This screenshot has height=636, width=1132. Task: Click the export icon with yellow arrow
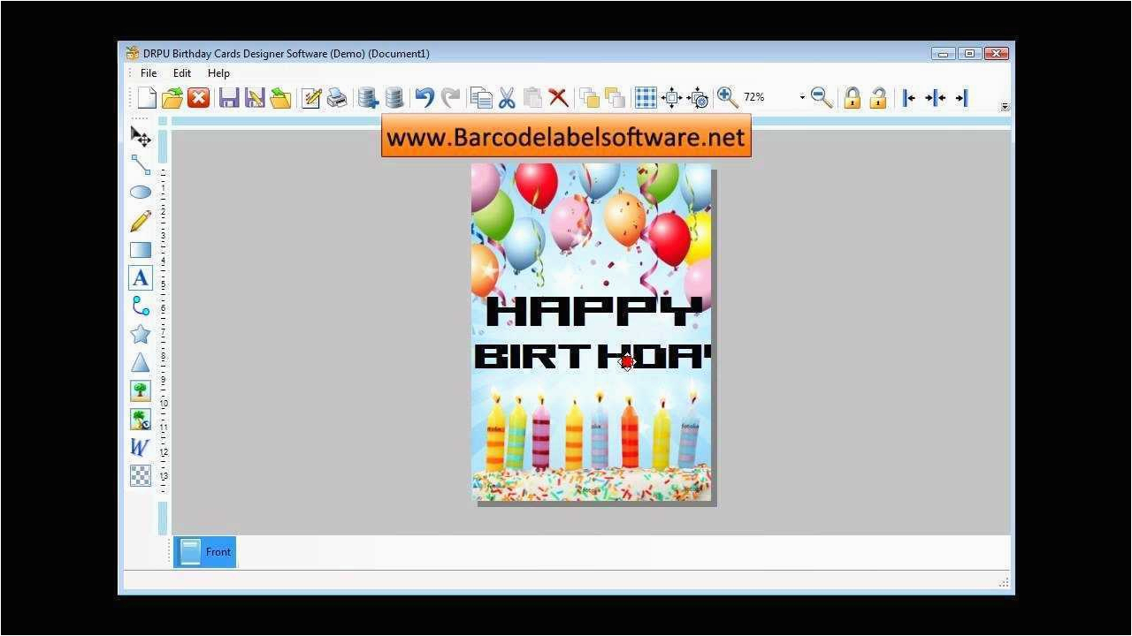point(280,97)
